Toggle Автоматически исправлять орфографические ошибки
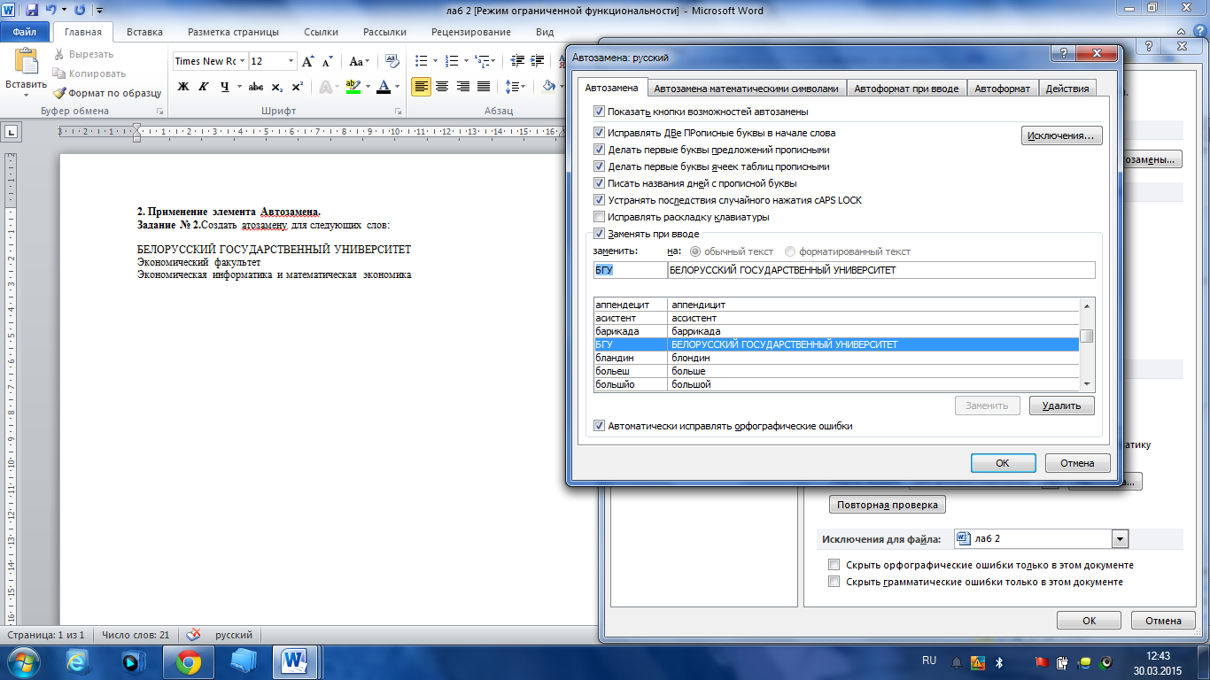 coord(600,426)
